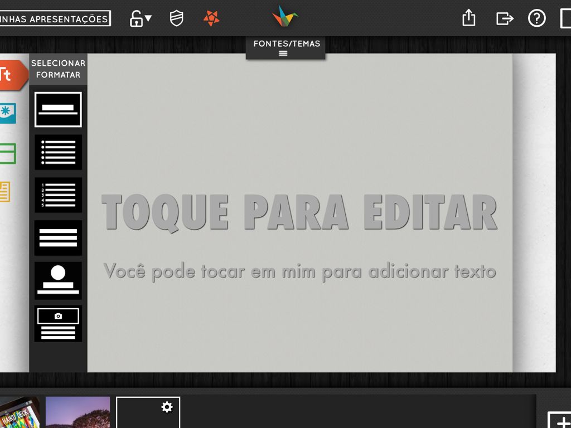
Task: Tap the share icon in top bar
Action: (469, 18)
